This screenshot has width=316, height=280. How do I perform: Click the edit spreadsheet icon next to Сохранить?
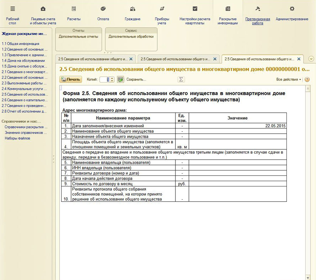click(120, 79)
